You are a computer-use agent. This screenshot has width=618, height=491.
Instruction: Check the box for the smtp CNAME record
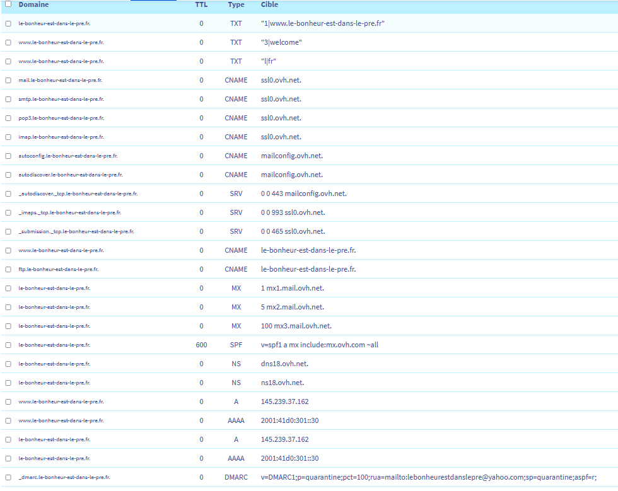pyautogui.click(x=8, y=99)
